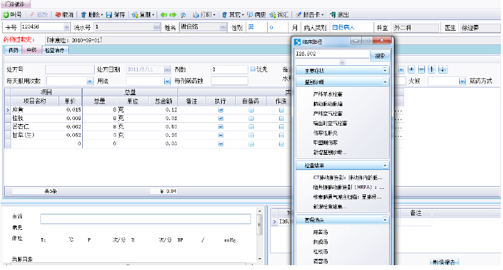Select 麻黄汤 from the popup list

(x=321, y=233)
